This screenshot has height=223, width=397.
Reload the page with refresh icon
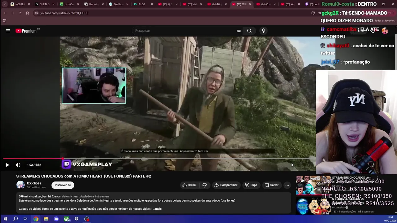tap(20, 13)
